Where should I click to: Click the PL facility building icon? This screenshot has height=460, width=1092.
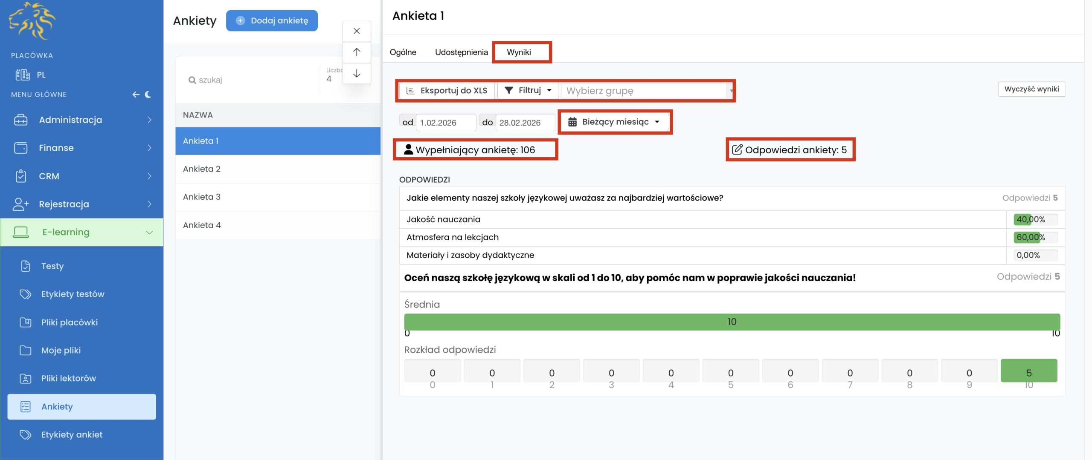23,75
